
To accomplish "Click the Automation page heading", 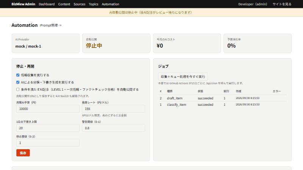I will click(25, 25).
